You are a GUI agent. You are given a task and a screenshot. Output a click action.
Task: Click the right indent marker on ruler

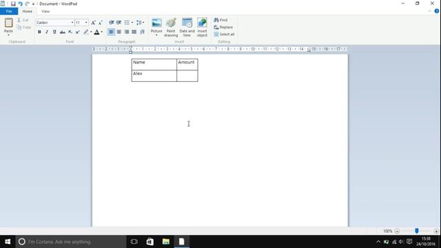coord(309,50)
